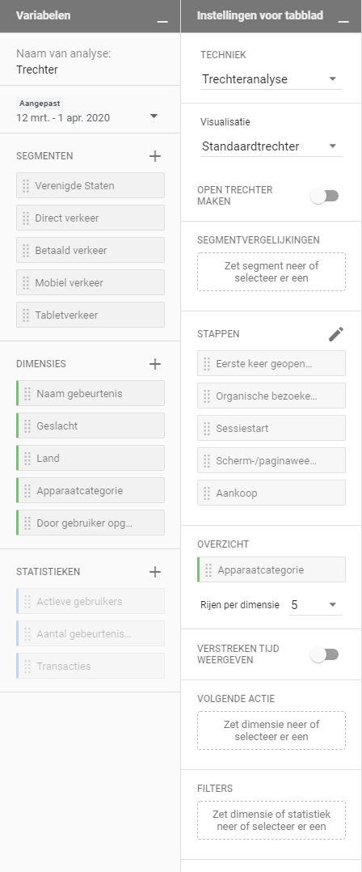Select the Geslacht dimension

(90, 426)
